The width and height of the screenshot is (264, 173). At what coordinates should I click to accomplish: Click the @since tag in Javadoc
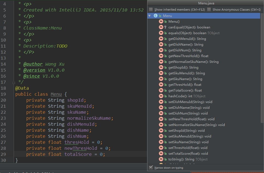[31, 76]
